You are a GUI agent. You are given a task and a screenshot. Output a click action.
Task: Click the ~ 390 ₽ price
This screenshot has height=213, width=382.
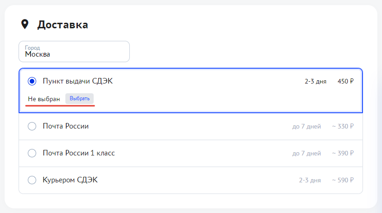(343, 153)
